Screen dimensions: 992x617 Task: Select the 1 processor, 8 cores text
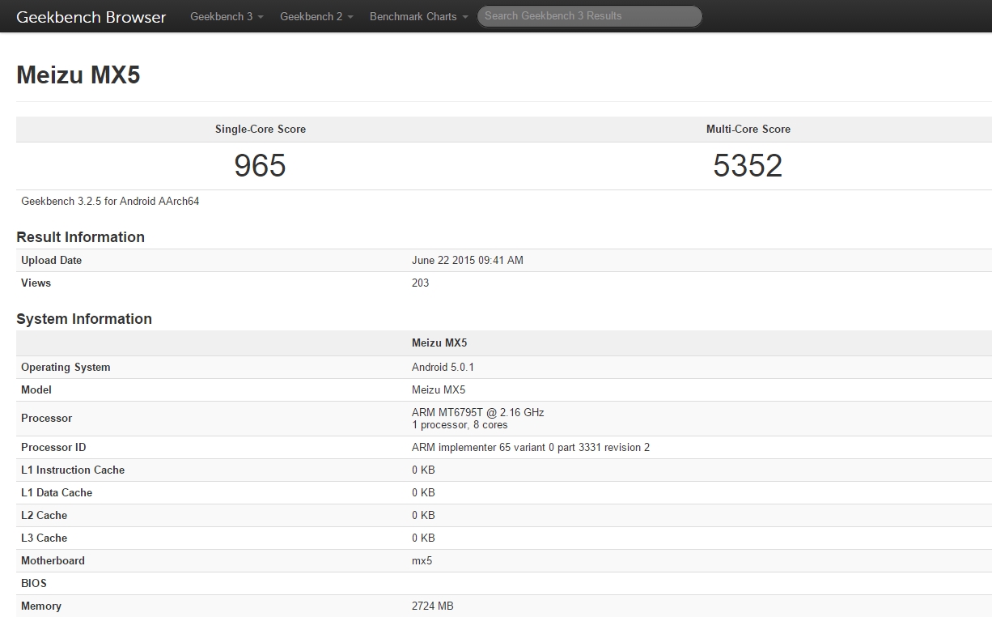click(x=460, y=424)
